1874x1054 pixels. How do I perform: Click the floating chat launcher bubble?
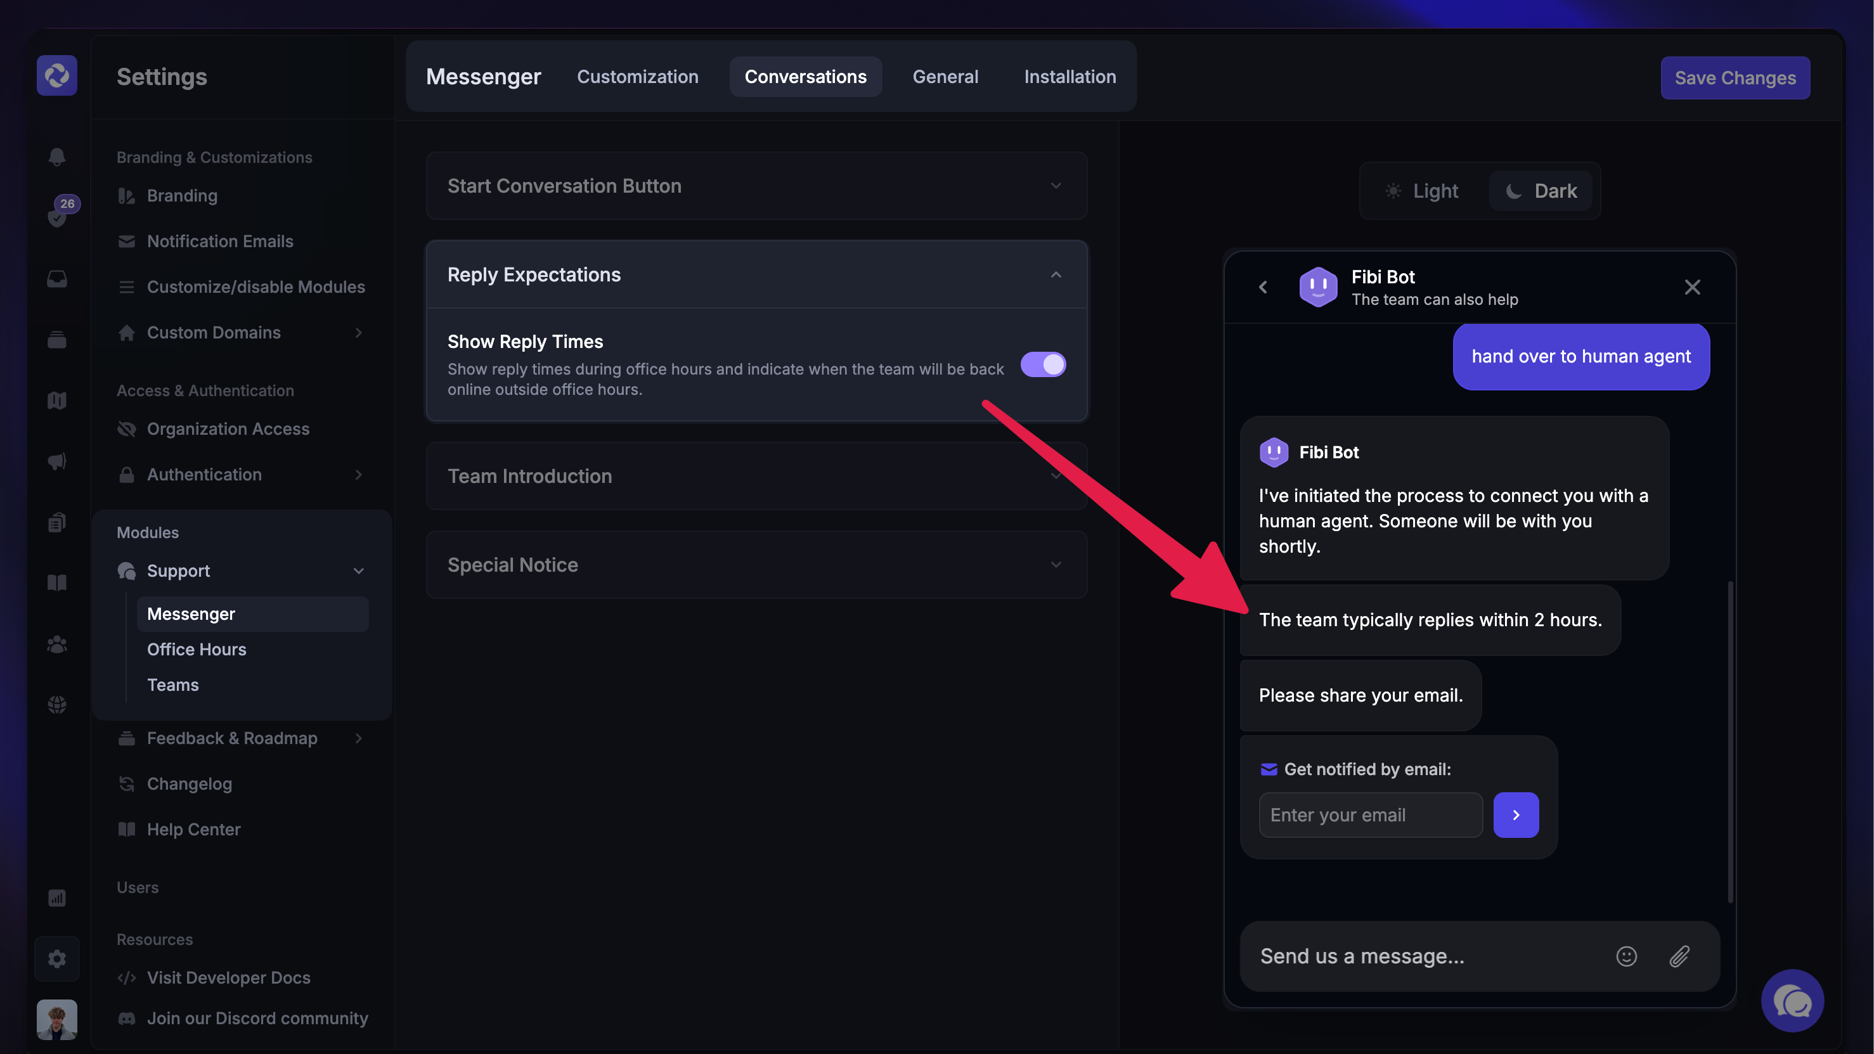click(x=1792, y=1001)
